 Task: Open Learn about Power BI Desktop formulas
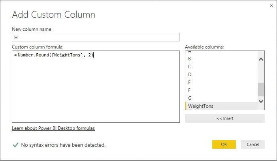[x=53, y=128]
